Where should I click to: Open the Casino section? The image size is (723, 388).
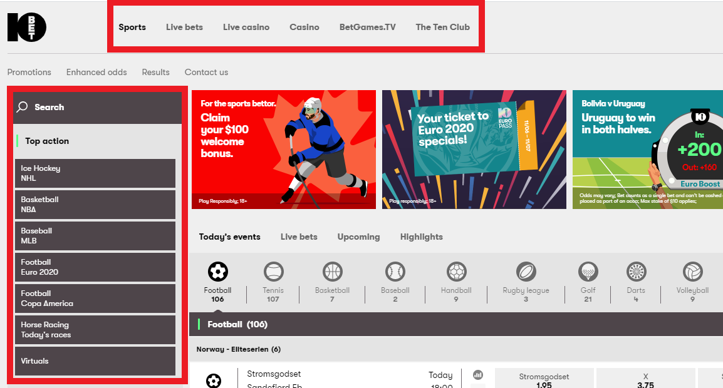304,27
